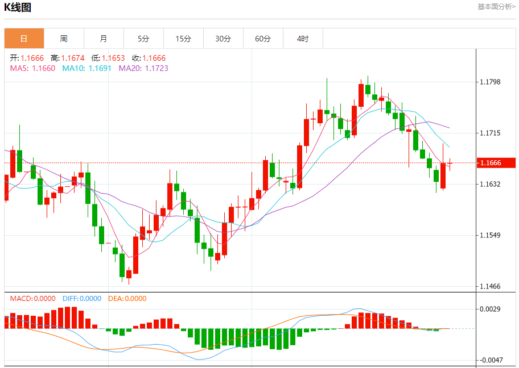Click the 开 opening price readout
Viewport: 519px width, 368px height.
(x=27, y=58)
